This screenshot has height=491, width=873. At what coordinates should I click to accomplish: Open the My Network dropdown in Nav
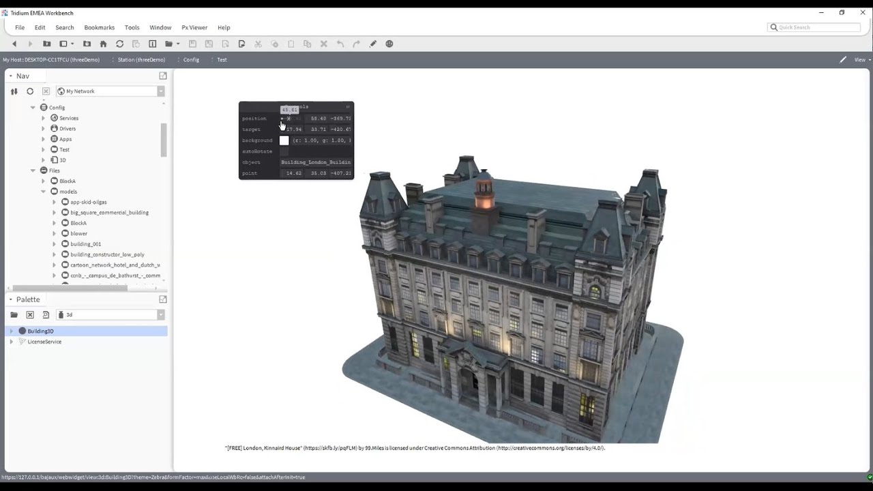pyautogui.click(x=161, y=91)
